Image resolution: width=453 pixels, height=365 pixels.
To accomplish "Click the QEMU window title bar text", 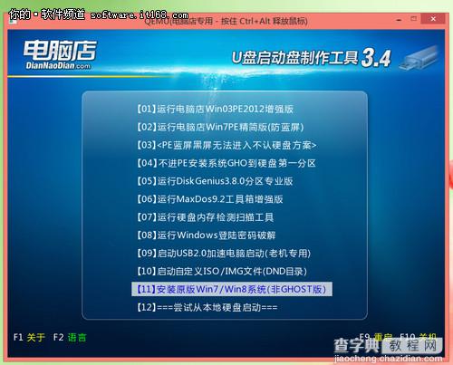I will click(226, 21).
